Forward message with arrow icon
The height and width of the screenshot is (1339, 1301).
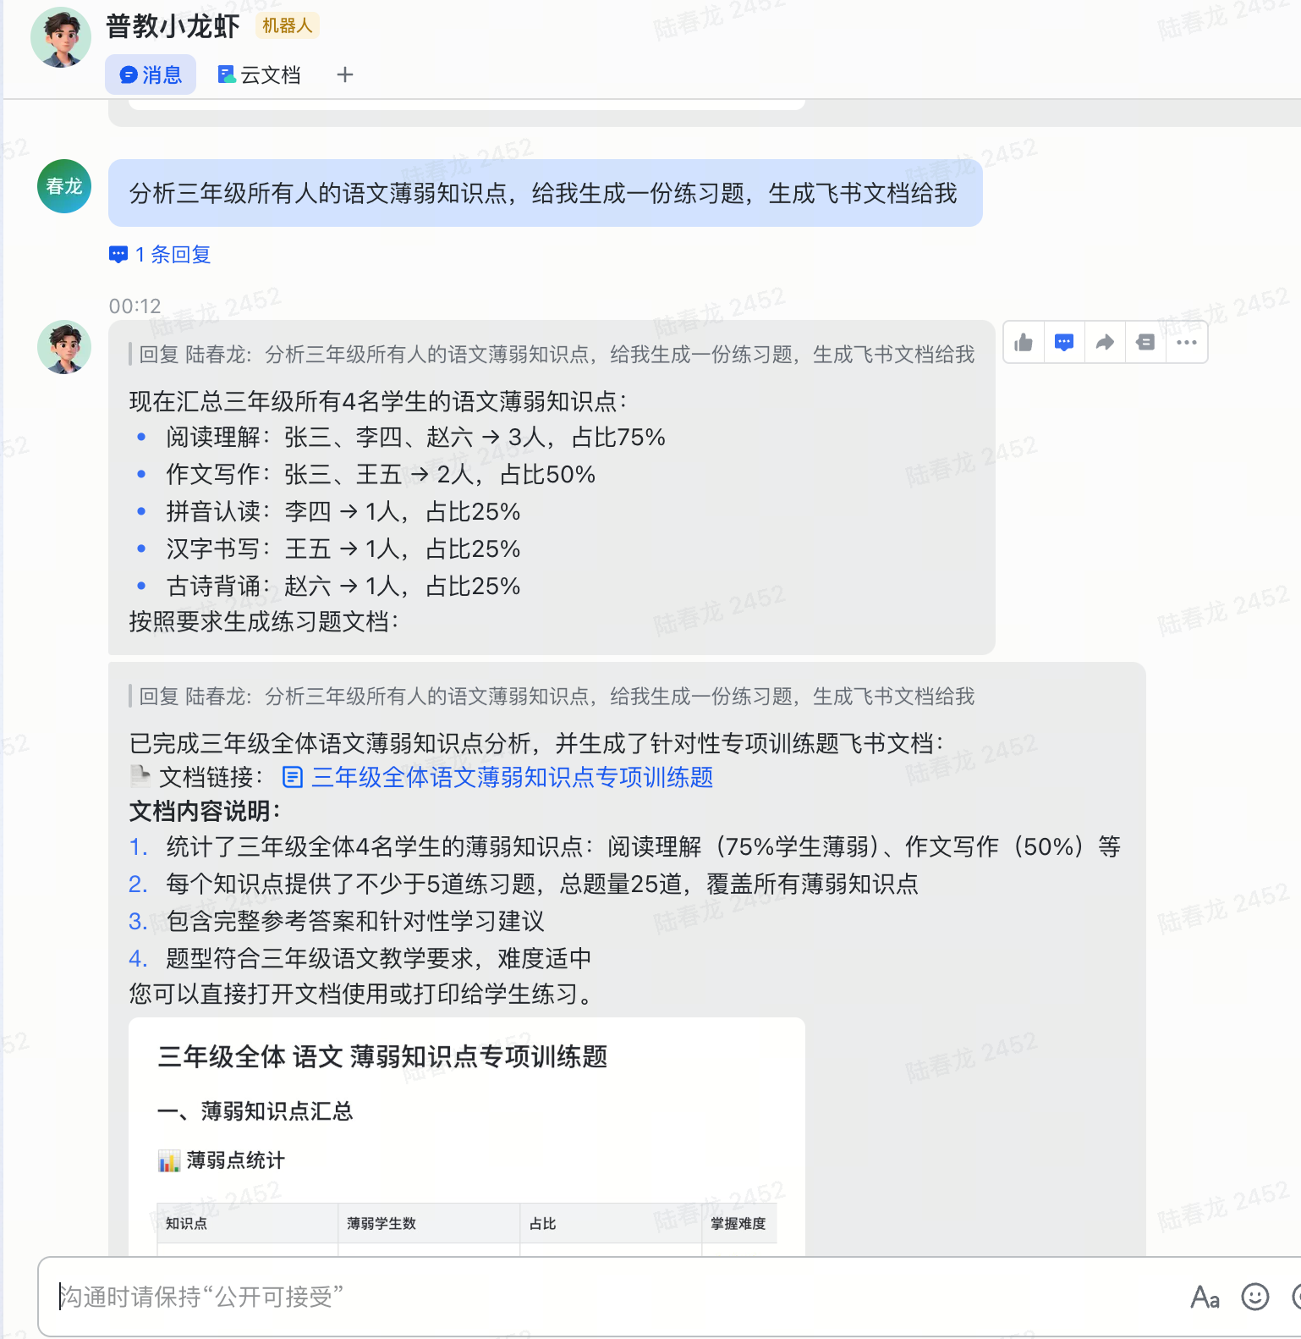pyautogui.click(x=1105, y=343)
